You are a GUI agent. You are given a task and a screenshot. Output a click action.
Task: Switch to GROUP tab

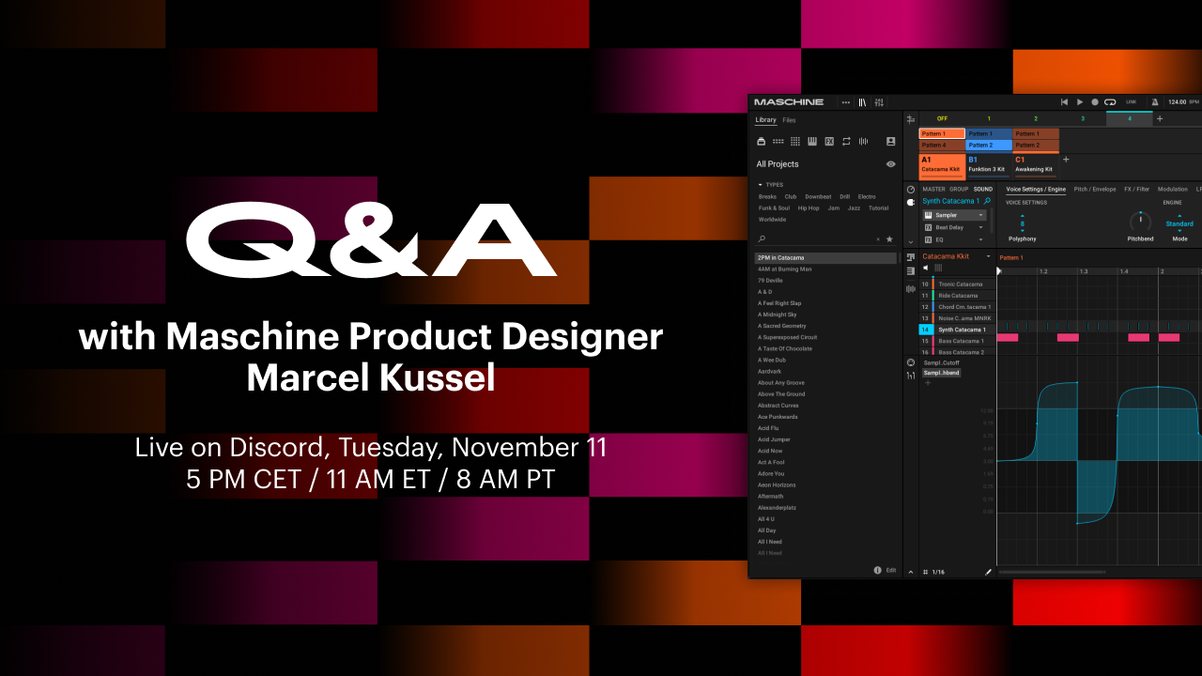coord(959,190)
